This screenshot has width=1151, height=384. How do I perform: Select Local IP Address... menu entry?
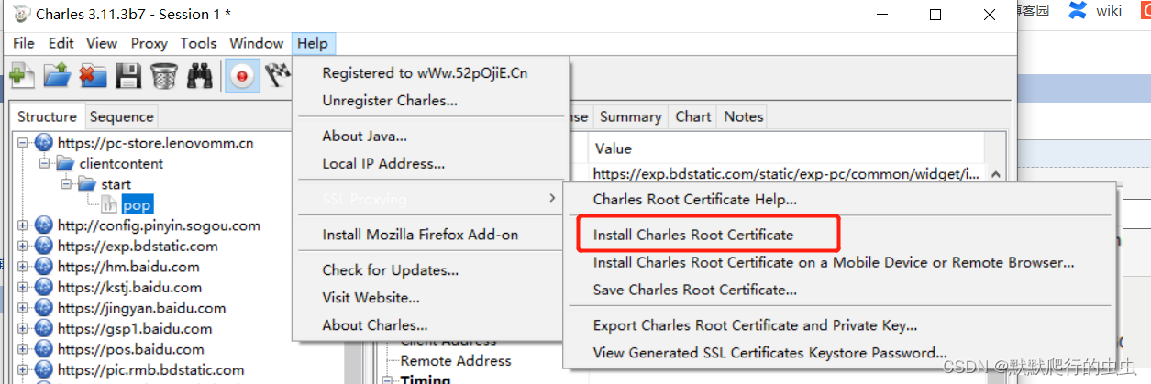tap(430, 164)
